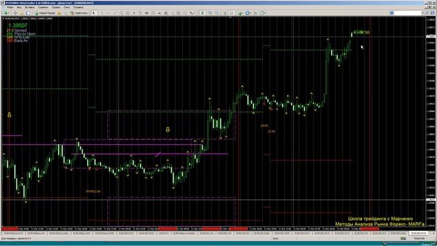This screenshot has width=437, height=246.
Task: Open the indicators list green plus icon
Action: pyautogui.click(x=240, y=13)
